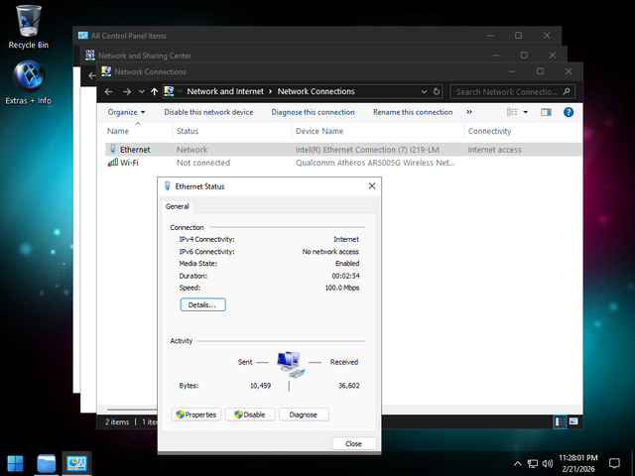Click Diagnose this connection
Image resolution: width=635 pixels, height=476 pixels.
click(313, 112)
